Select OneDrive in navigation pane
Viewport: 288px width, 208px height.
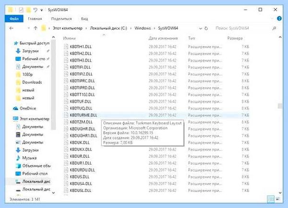coord(28,109)
